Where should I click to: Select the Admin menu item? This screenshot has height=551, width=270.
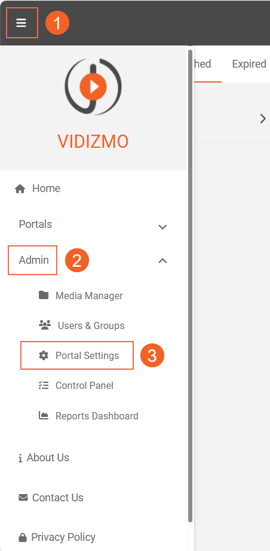coord(33,260)
